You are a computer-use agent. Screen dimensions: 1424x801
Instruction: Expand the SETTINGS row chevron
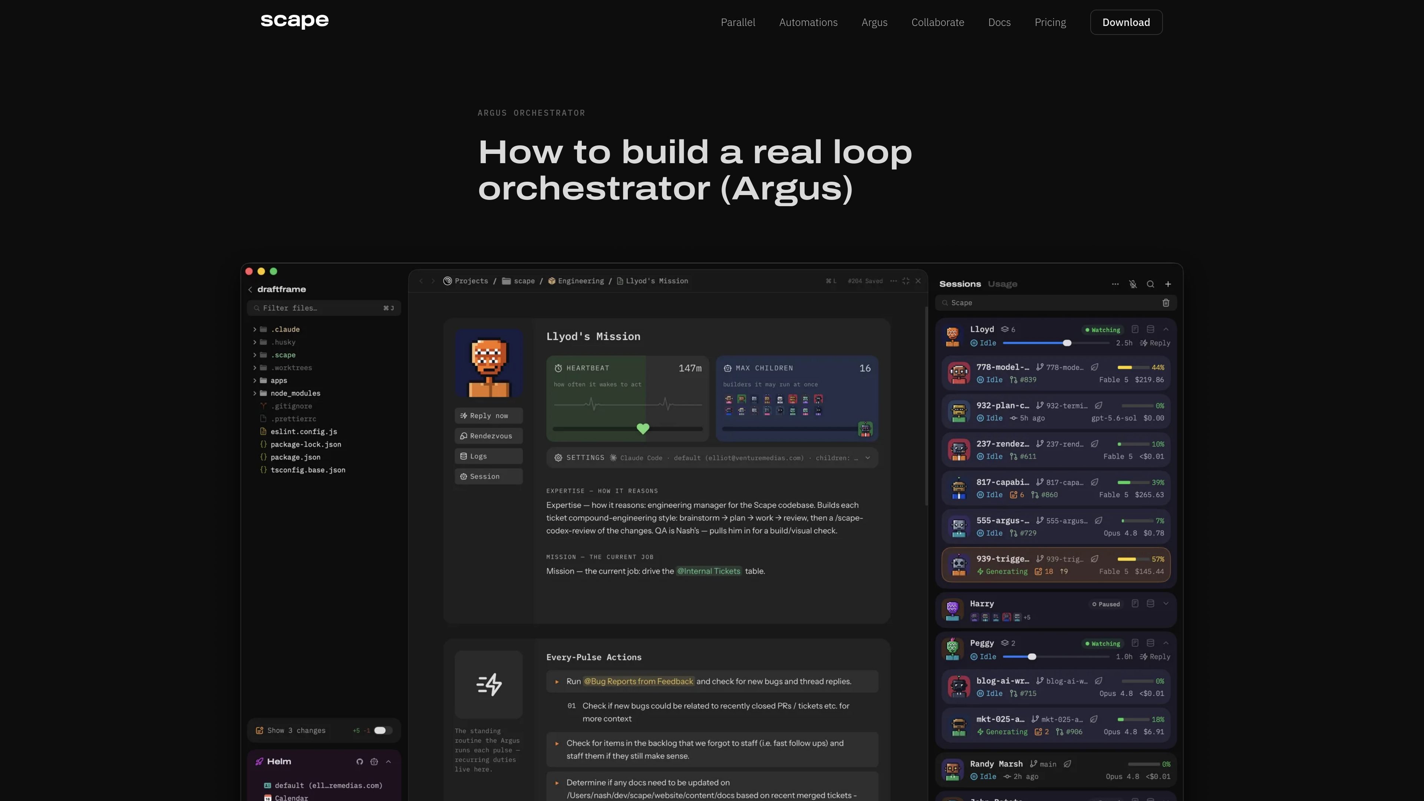[868, 458]
